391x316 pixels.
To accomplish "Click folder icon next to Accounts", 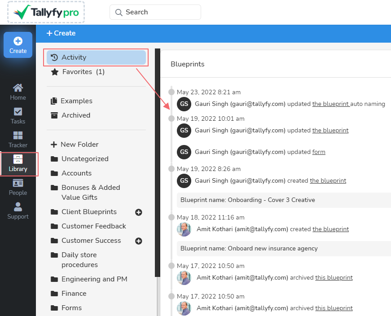I will tap(54, 173).
